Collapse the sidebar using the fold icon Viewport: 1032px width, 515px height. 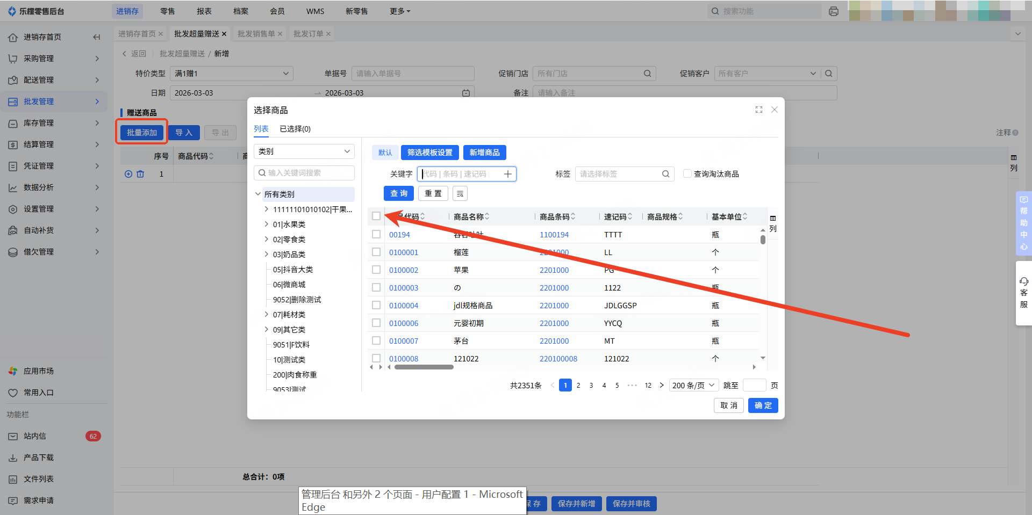point(97,37)
